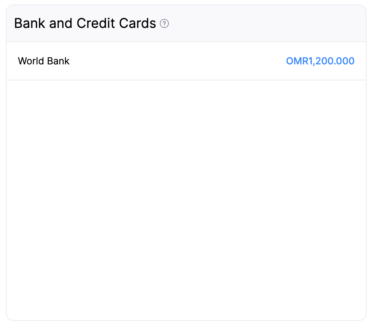
Task: Open the World Bank account
Action: coord(43,61)
